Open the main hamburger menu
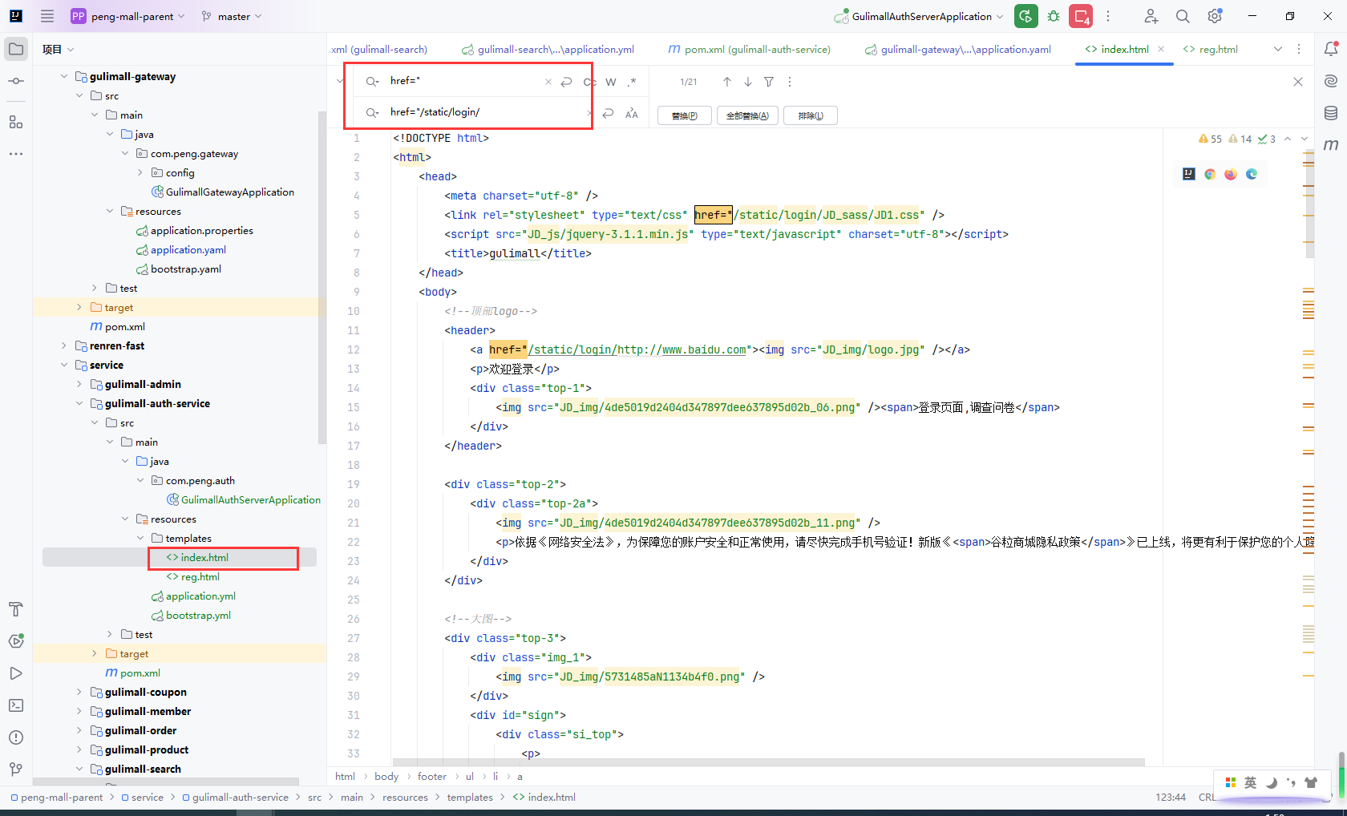The width and height of the screenshot is (1347, 816). (x=47, y=16)
